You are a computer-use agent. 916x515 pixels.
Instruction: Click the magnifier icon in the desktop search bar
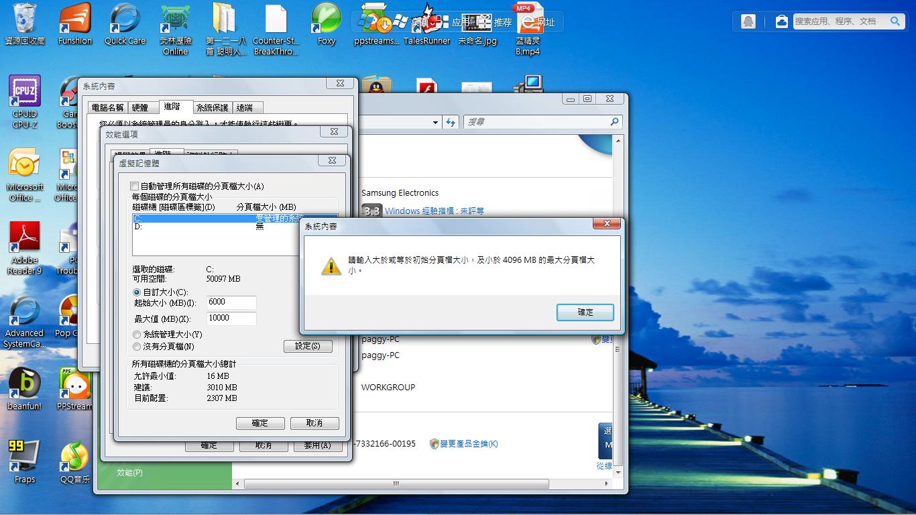895,21
